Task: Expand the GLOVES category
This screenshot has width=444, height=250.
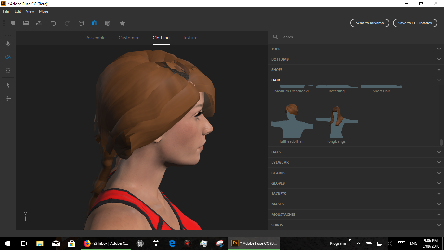Action: [x=356, y=183]
